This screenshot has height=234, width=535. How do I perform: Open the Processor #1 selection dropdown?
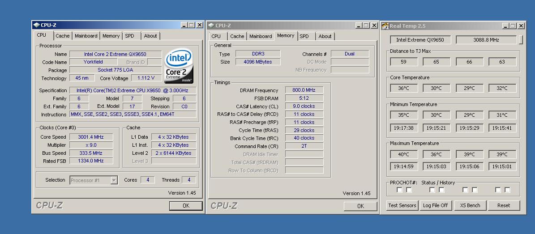(x=114, y=180)
